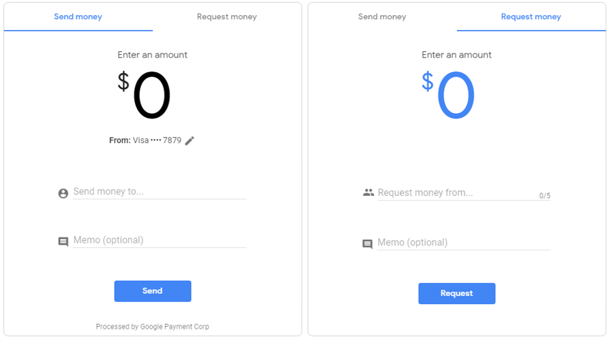Focus the Memo field in the request panel

[x=464, y=242]
